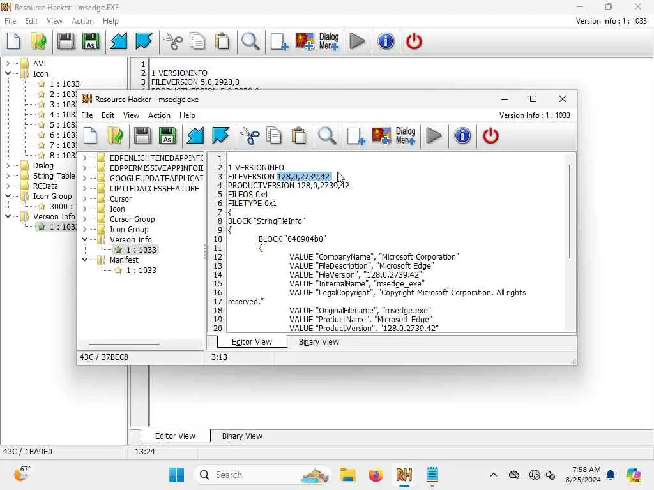Image resolution: width=654 pixels, height=490 pixels.
Task: Click Resource Hacker taskbar icon
Action: coord(404,475)
